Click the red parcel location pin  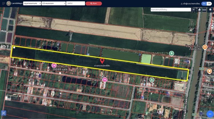[x=102, y=61]
